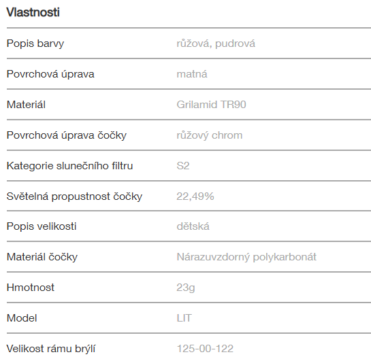Select the Hmotnost label
Viewport: 371px width, 361px height.
pyautogui.click(x=30, y=288)
